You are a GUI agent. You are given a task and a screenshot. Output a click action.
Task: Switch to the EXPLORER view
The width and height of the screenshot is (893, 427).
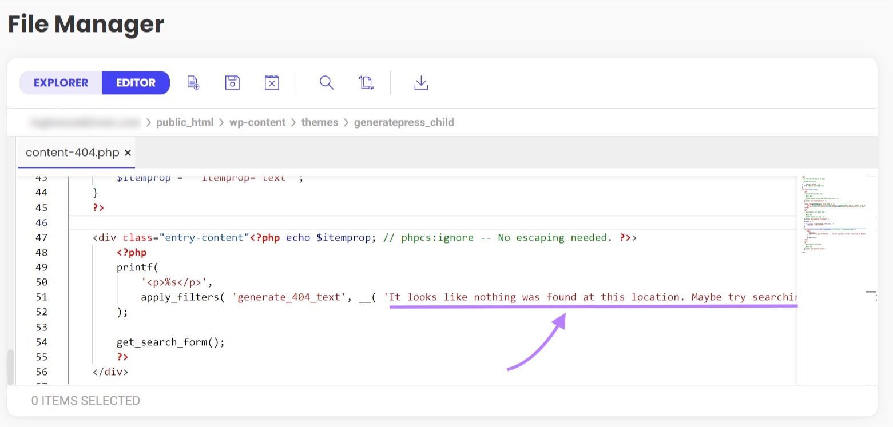click(x=60, y=82)
